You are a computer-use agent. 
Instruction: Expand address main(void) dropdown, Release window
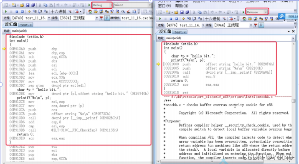point(293,38)
